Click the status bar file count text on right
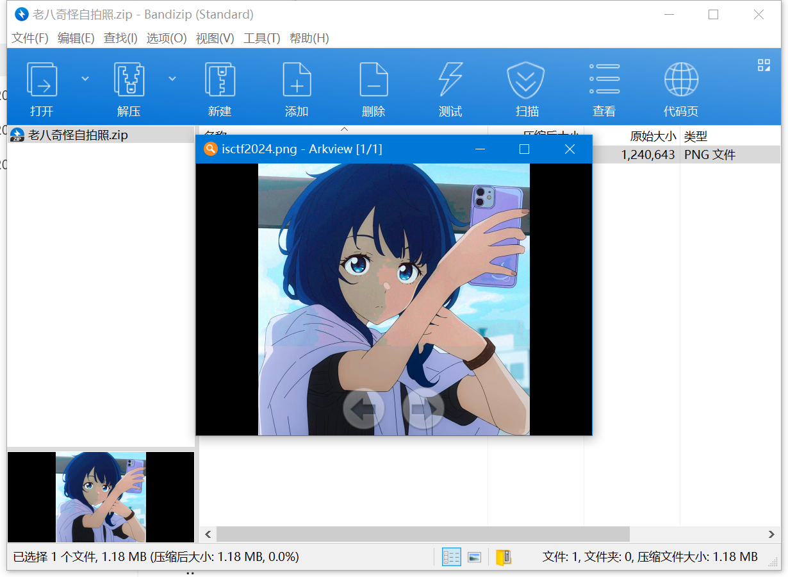This screenshot has height=577, width=788. click(650, 557)
